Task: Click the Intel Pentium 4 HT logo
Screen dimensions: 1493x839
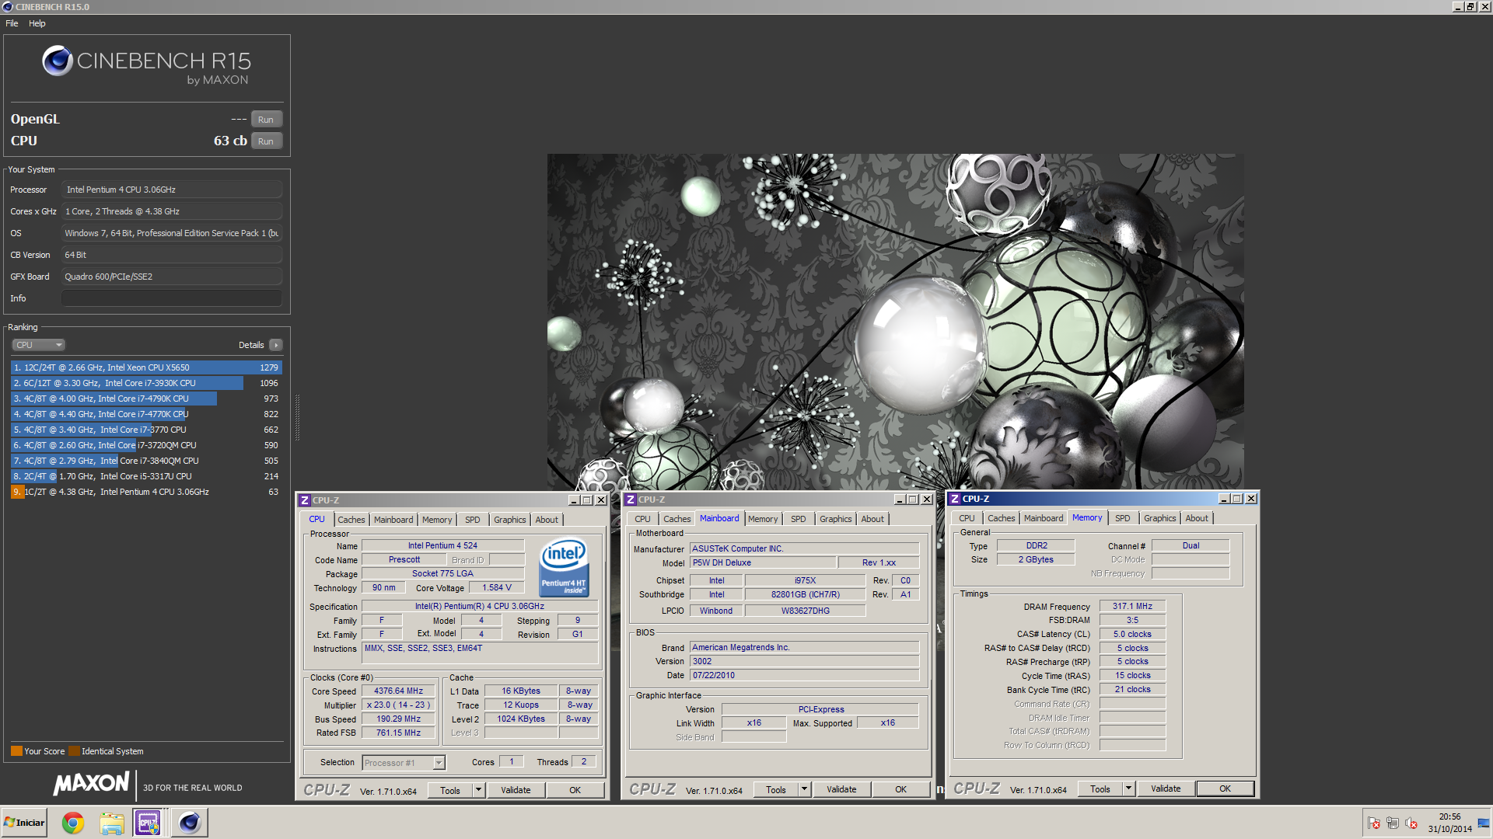Action: (564, 567)
